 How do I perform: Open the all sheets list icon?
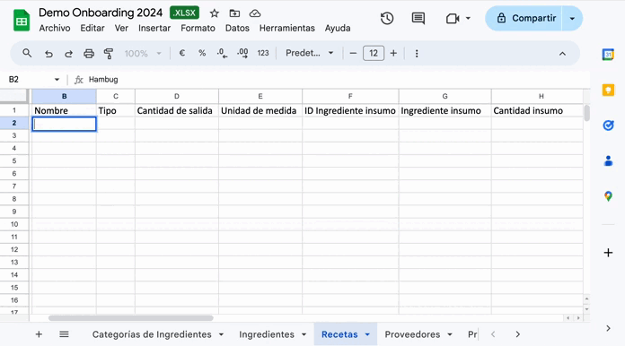[x=64, y=334]
